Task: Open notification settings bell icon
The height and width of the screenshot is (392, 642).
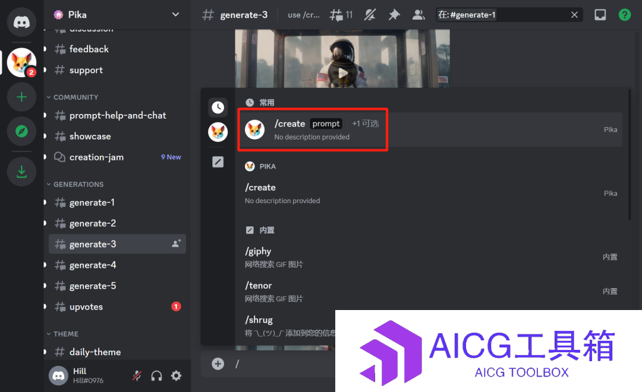Action: (370, 15)
